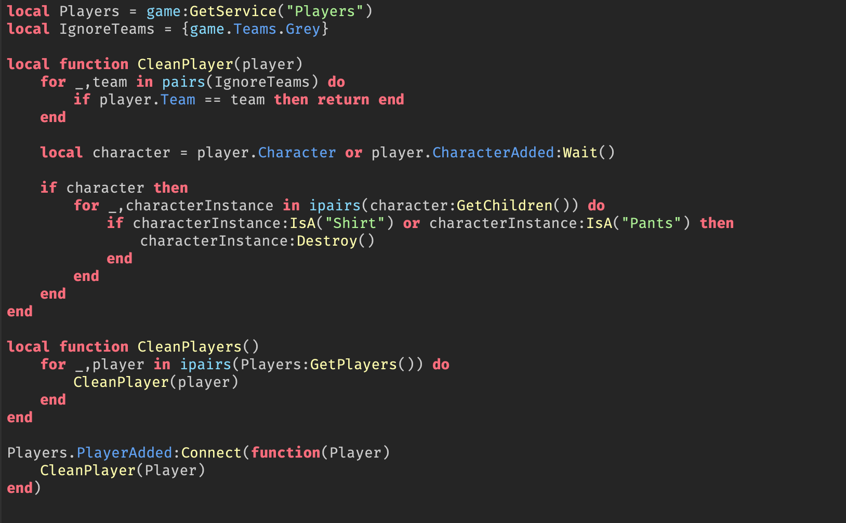Select the CleanPlayer function name
Screen dimensions: 846x523
click(185, 64)
